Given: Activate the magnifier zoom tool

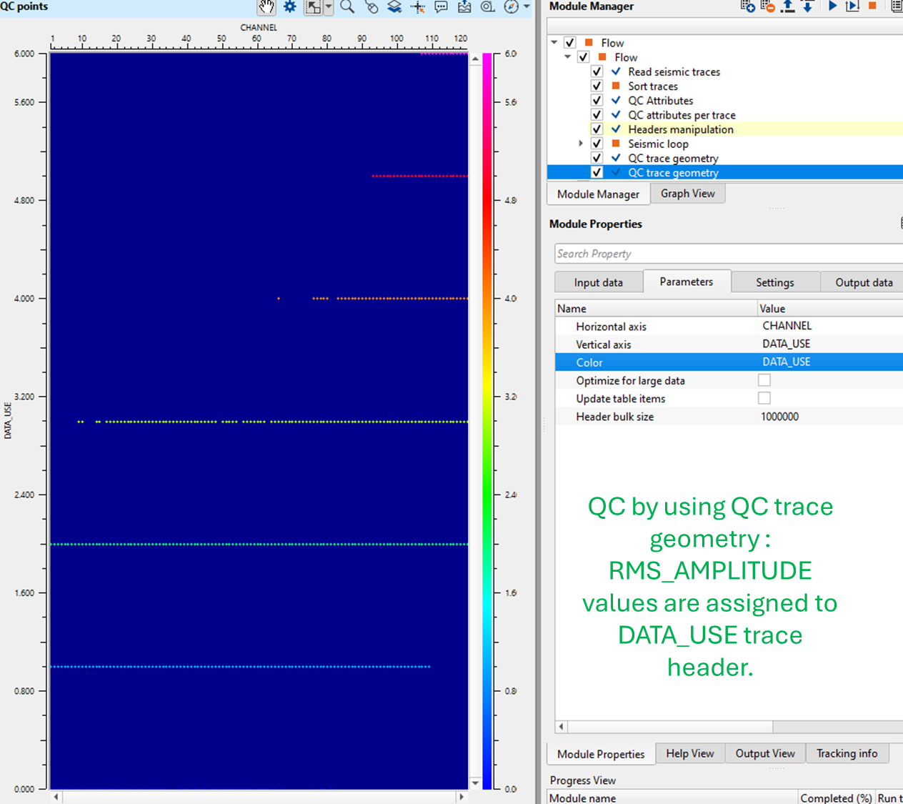Looking at the screenshot, I should click(x=347, y=7).
